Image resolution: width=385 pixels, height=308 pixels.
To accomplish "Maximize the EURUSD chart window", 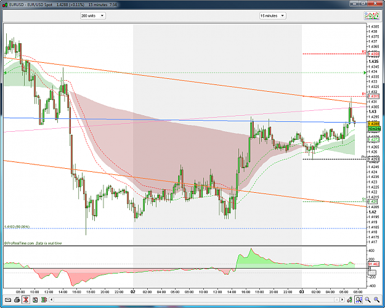I will coord(363,3).
